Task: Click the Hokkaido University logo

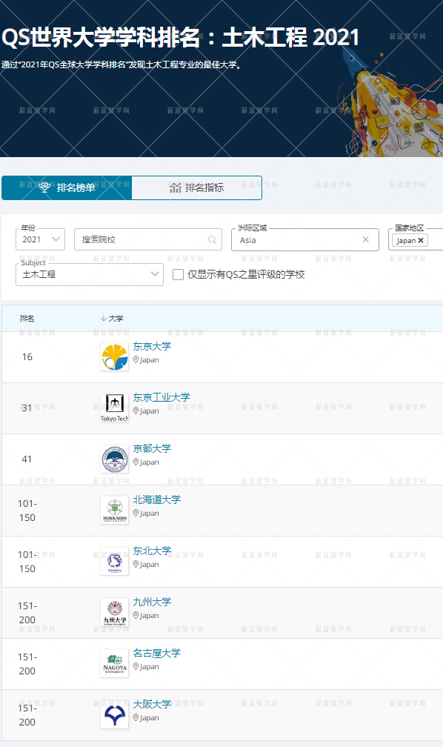Action: click(114, 510)
